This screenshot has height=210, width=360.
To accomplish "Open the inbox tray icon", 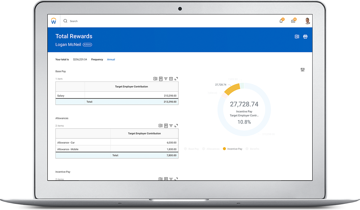I will click(294, 21).
